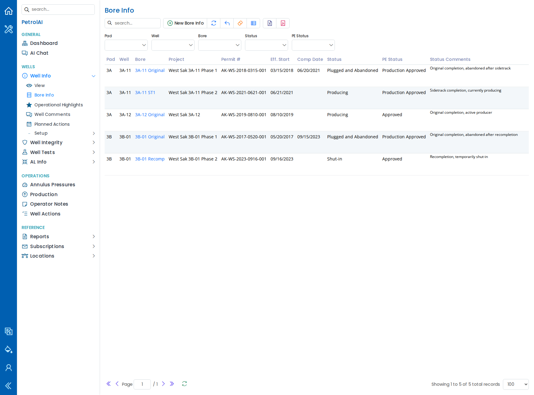Click the table columns layout icon
The width and height of the screenshot is (534, 395).
[253, 23]
